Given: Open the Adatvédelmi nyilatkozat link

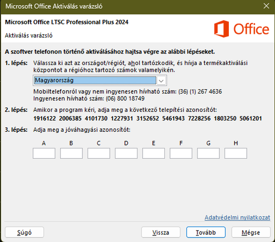Looking at the screenshot, I should [238, 217].
